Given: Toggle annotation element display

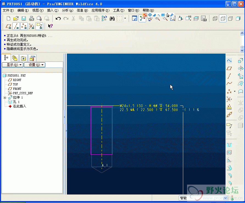Looking at the screenshot, I should 39,26.
